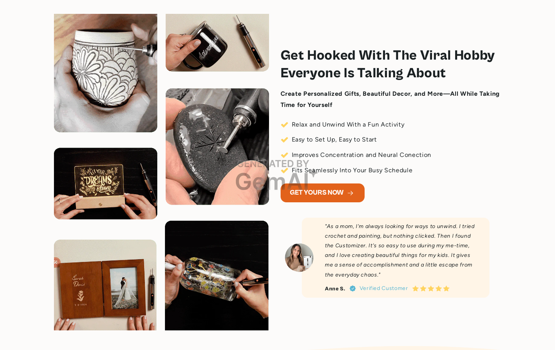Click the Get Yours Now button
Viewport: 555px width, 350px height.
[323, 193]
